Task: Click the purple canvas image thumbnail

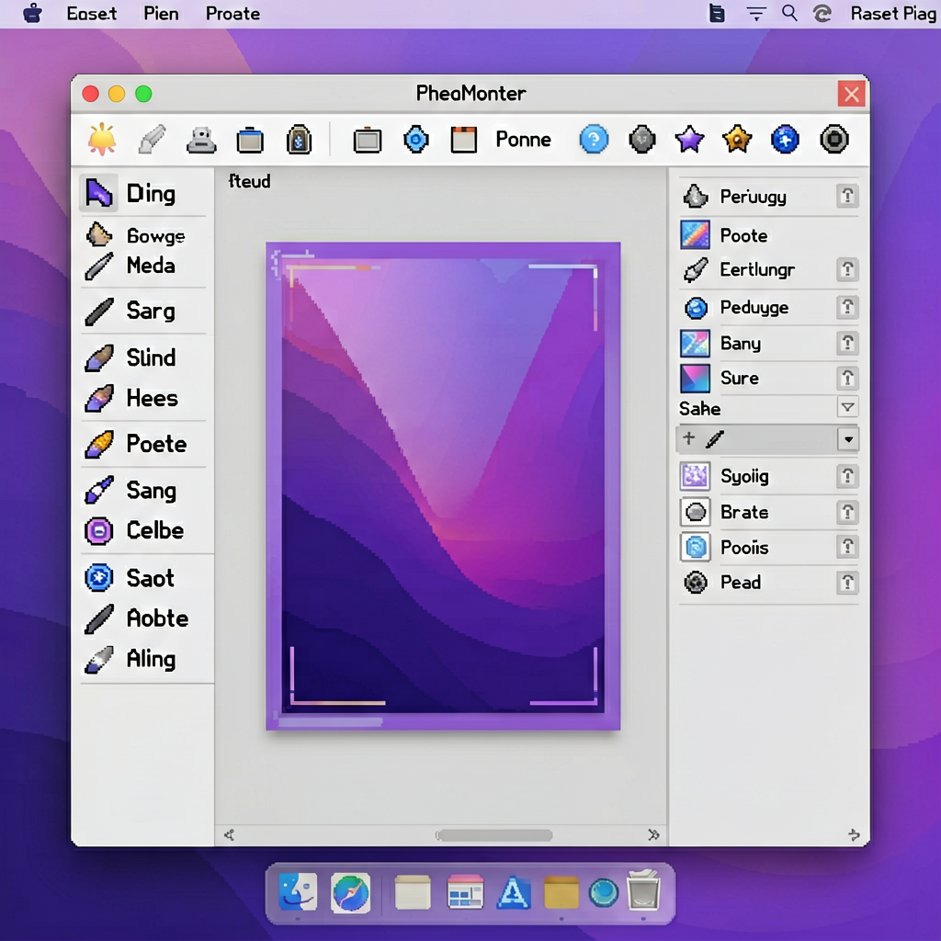Action: 443,486
